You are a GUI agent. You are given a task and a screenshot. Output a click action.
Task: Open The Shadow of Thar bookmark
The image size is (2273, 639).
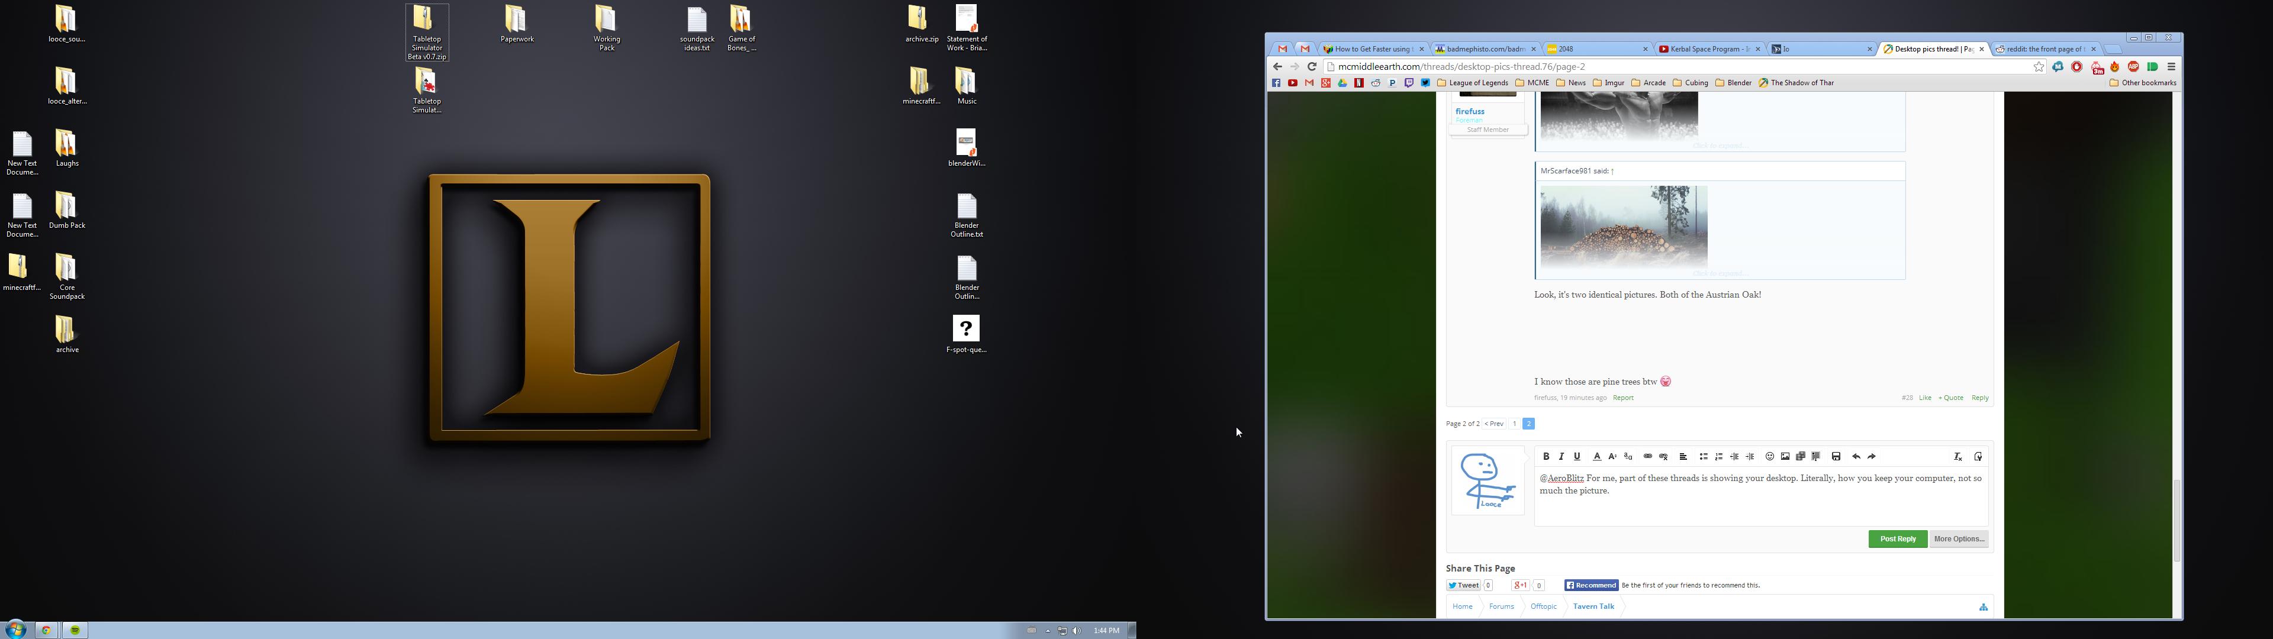(1796, 83)
